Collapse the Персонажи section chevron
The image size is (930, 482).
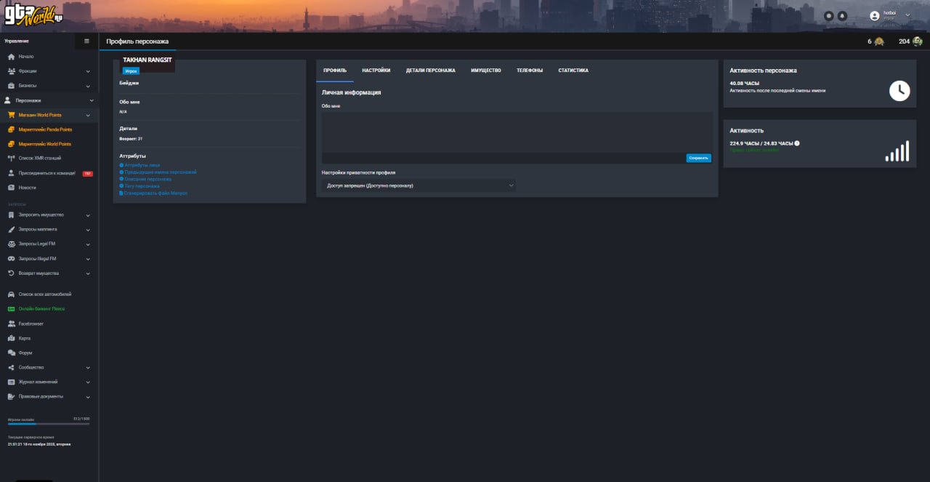[92, 100]
